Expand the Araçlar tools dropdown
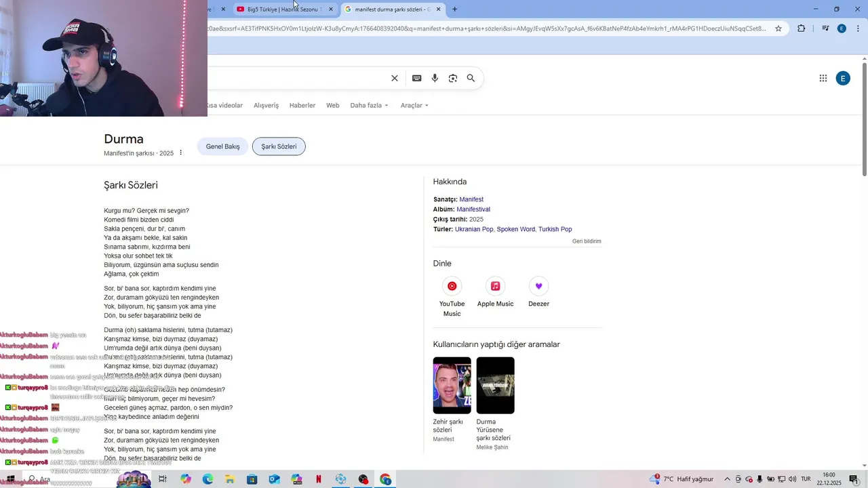This screenshot has width=868, height=488. [414, 105]
